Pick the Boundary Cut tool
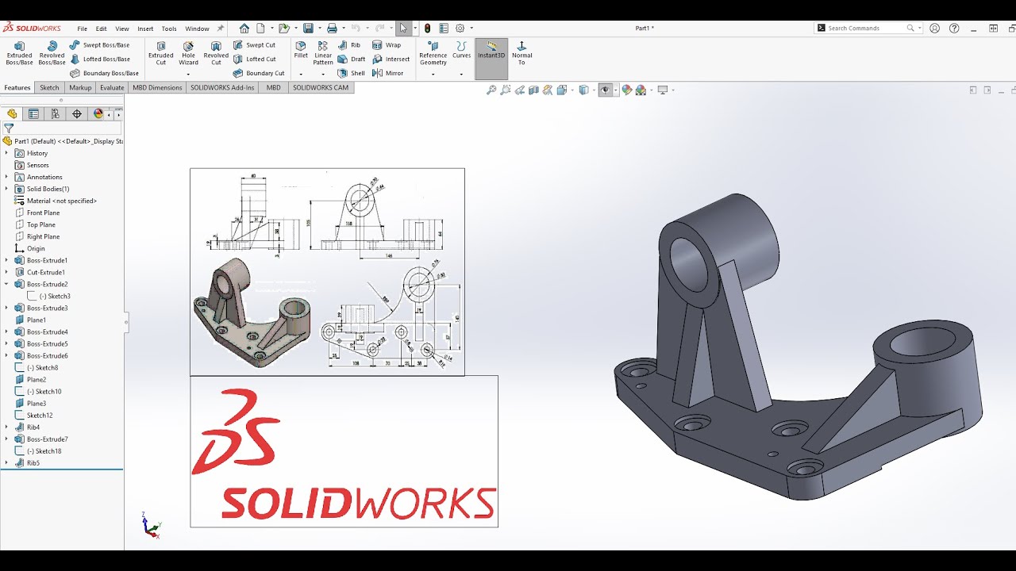The height and width of the screenshot is (571, 1016). 259,73
